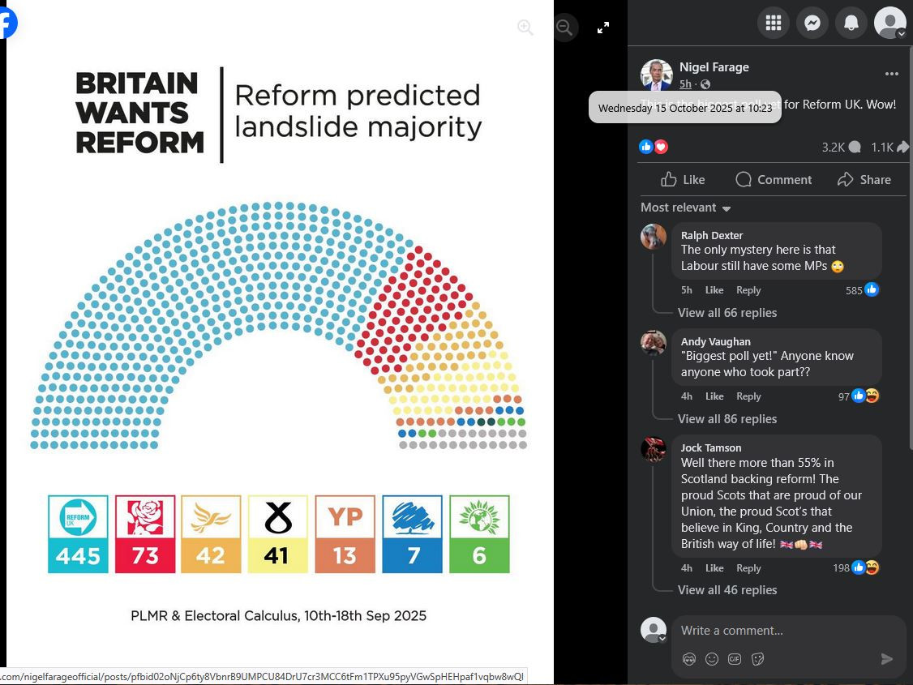This screenshot has height=685, width=913.
Task: Like Andy Vaughan's comment
Action: pos(714,396)
